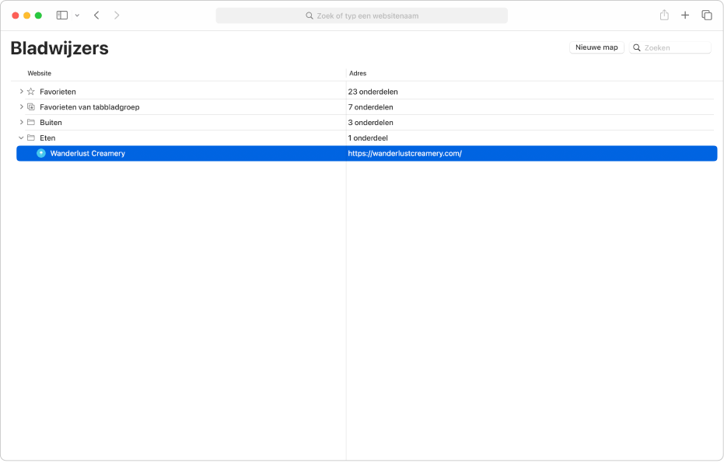Click the Adres column header
This screenshot has width=724, height=463.
[358, 73]
